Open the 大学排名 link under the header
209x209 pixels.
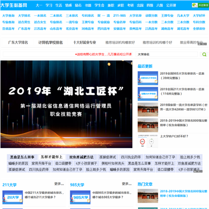24,16
